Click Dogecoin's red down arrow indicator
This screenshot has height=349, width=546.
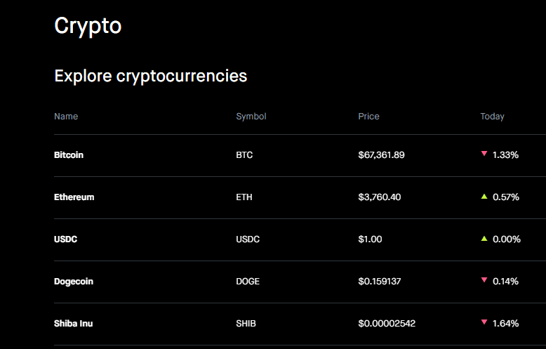[x=484, y=280]
